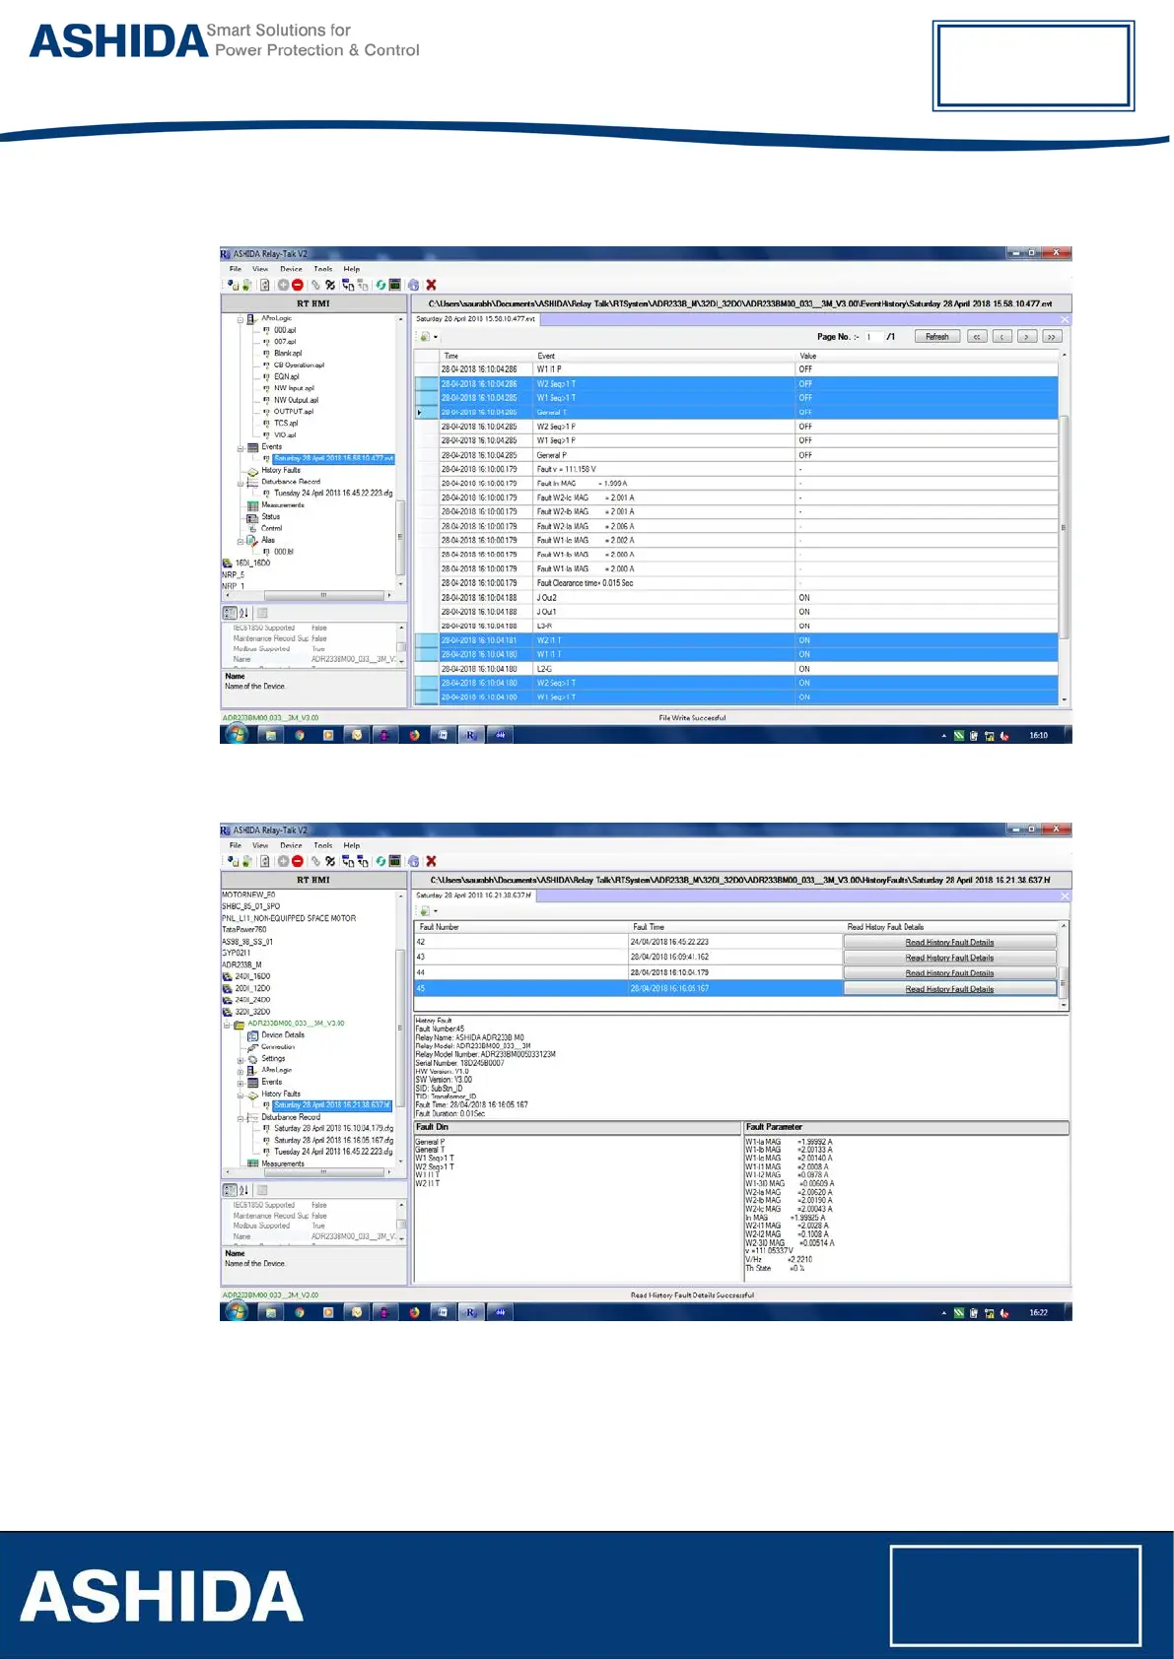Screen dimensions: 1174x1659
Task: Open Device Details icon in lower window tree
Action: coord(252,1035)
